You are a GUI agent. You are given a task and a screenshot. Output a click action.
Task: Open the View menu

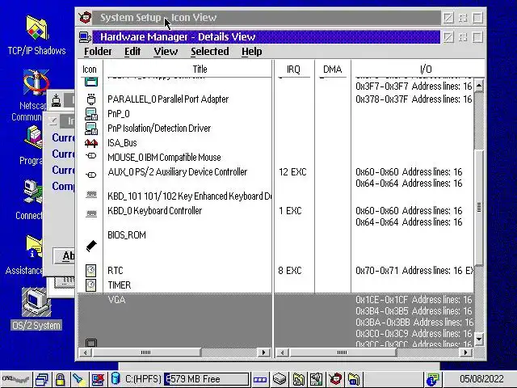point(166,52)
